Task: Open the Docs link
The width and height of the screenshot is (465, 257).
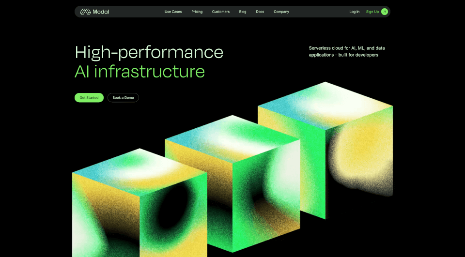Action: (260, 12)
